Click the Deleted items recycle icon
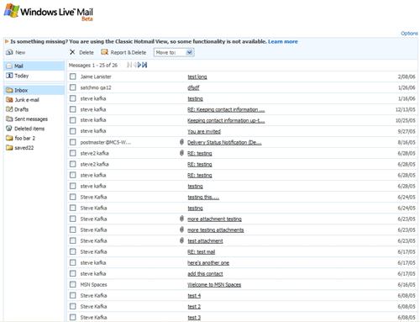 pyautogui.click(x=9, y=129)
